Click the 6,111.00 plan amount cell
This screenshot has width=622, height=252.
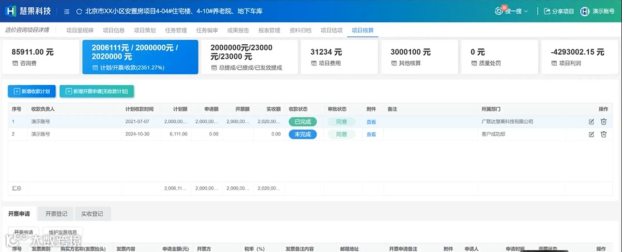pos(178,134)
